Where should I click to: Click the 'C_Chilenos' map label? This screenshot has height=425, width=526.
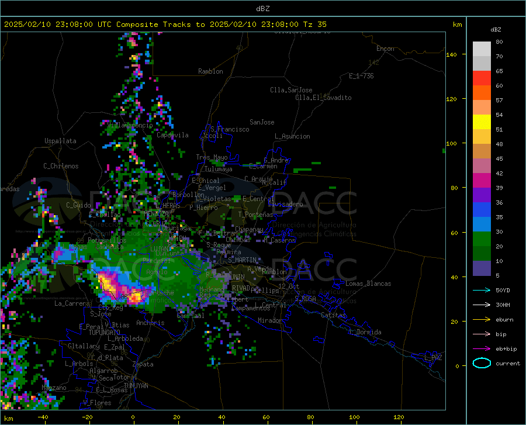click(x=61, y=166)
